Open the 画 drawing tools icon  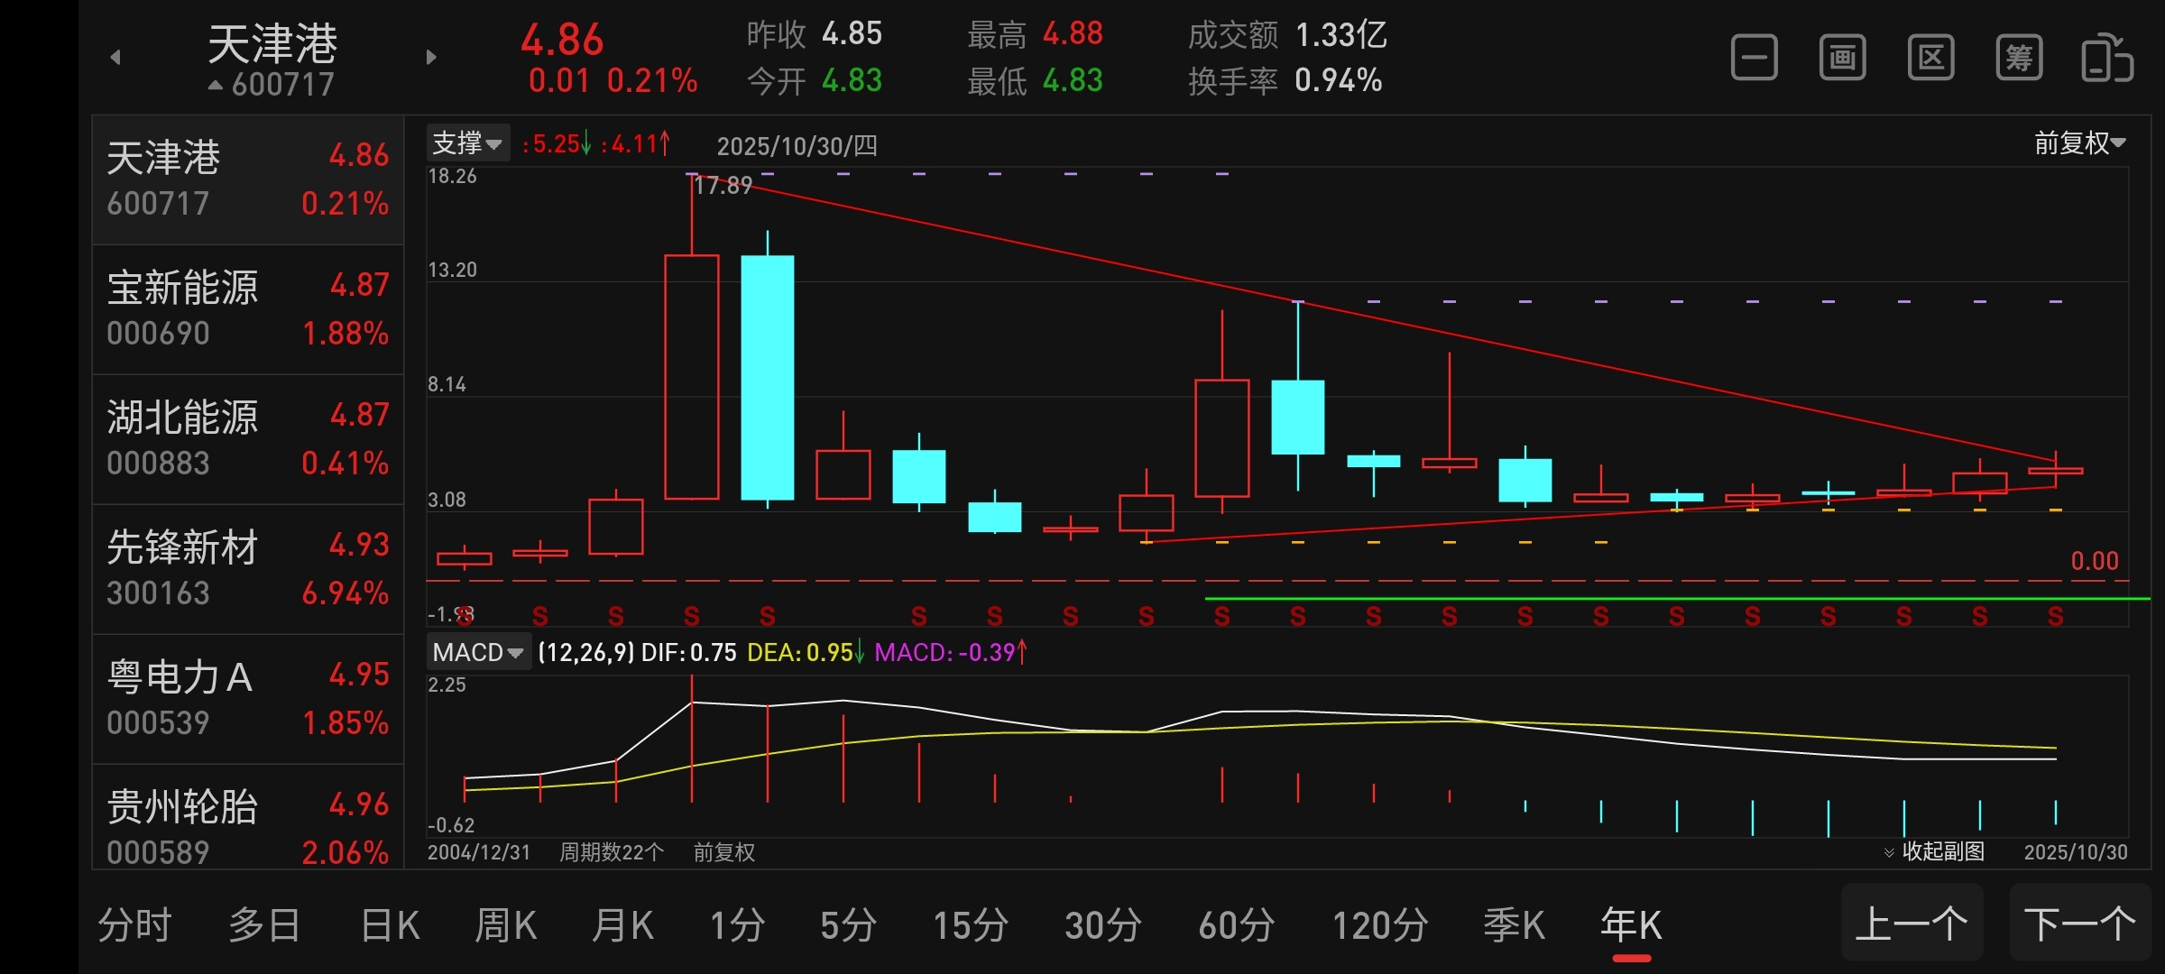tap(1842, 59)
